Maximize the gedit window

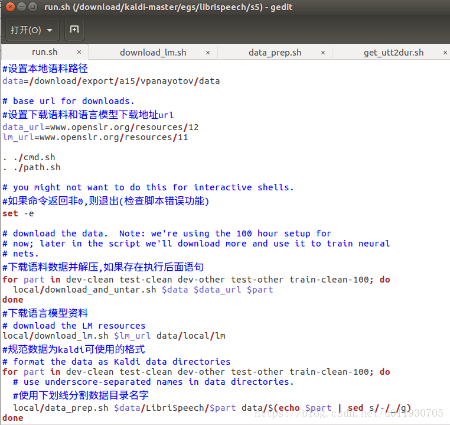33,7
